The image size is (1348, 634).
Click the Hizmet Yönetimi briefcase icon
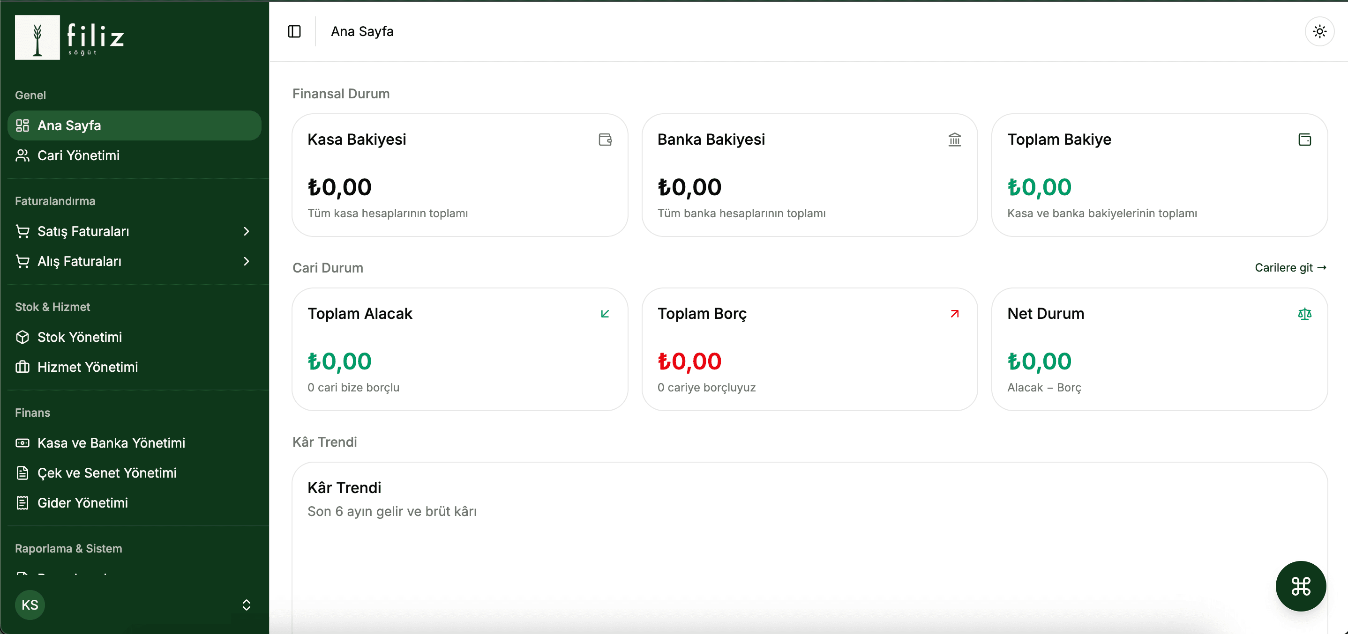(22, 367)
